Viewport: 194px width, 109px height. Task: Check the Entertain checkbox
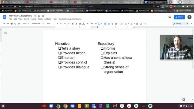59,58
